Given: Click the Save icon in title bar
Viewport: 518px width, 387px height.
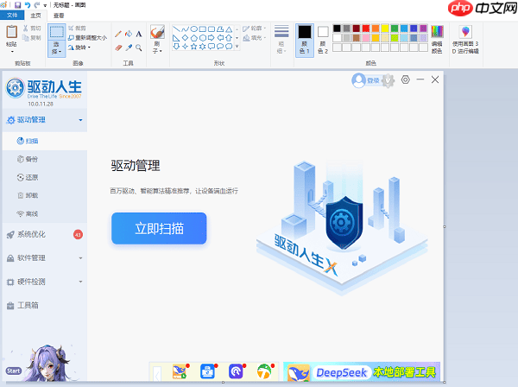Looking at the screenshot, I should [18, 5].
